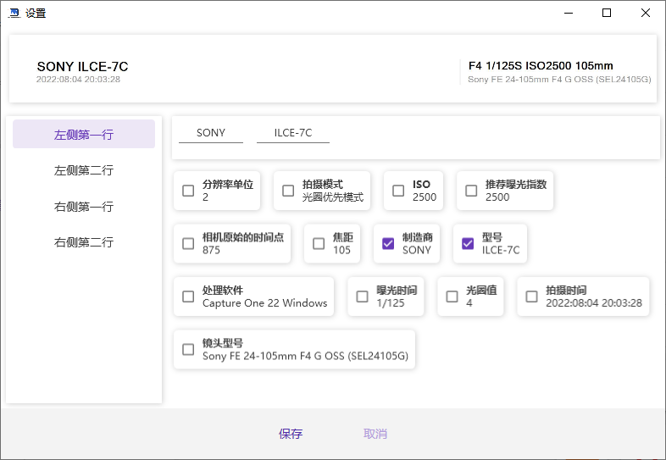Enable the 拍摄时间 checkbox
Screen dimensions: 666x460
[532, 297]
